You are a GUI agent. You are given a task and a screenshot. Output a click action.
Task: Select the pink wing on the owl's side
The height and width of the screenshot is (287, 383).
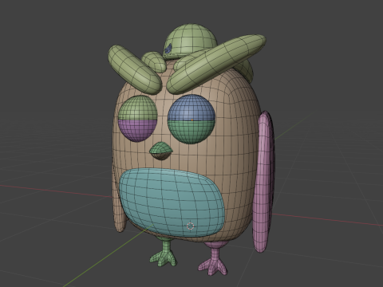pos(263,182)
